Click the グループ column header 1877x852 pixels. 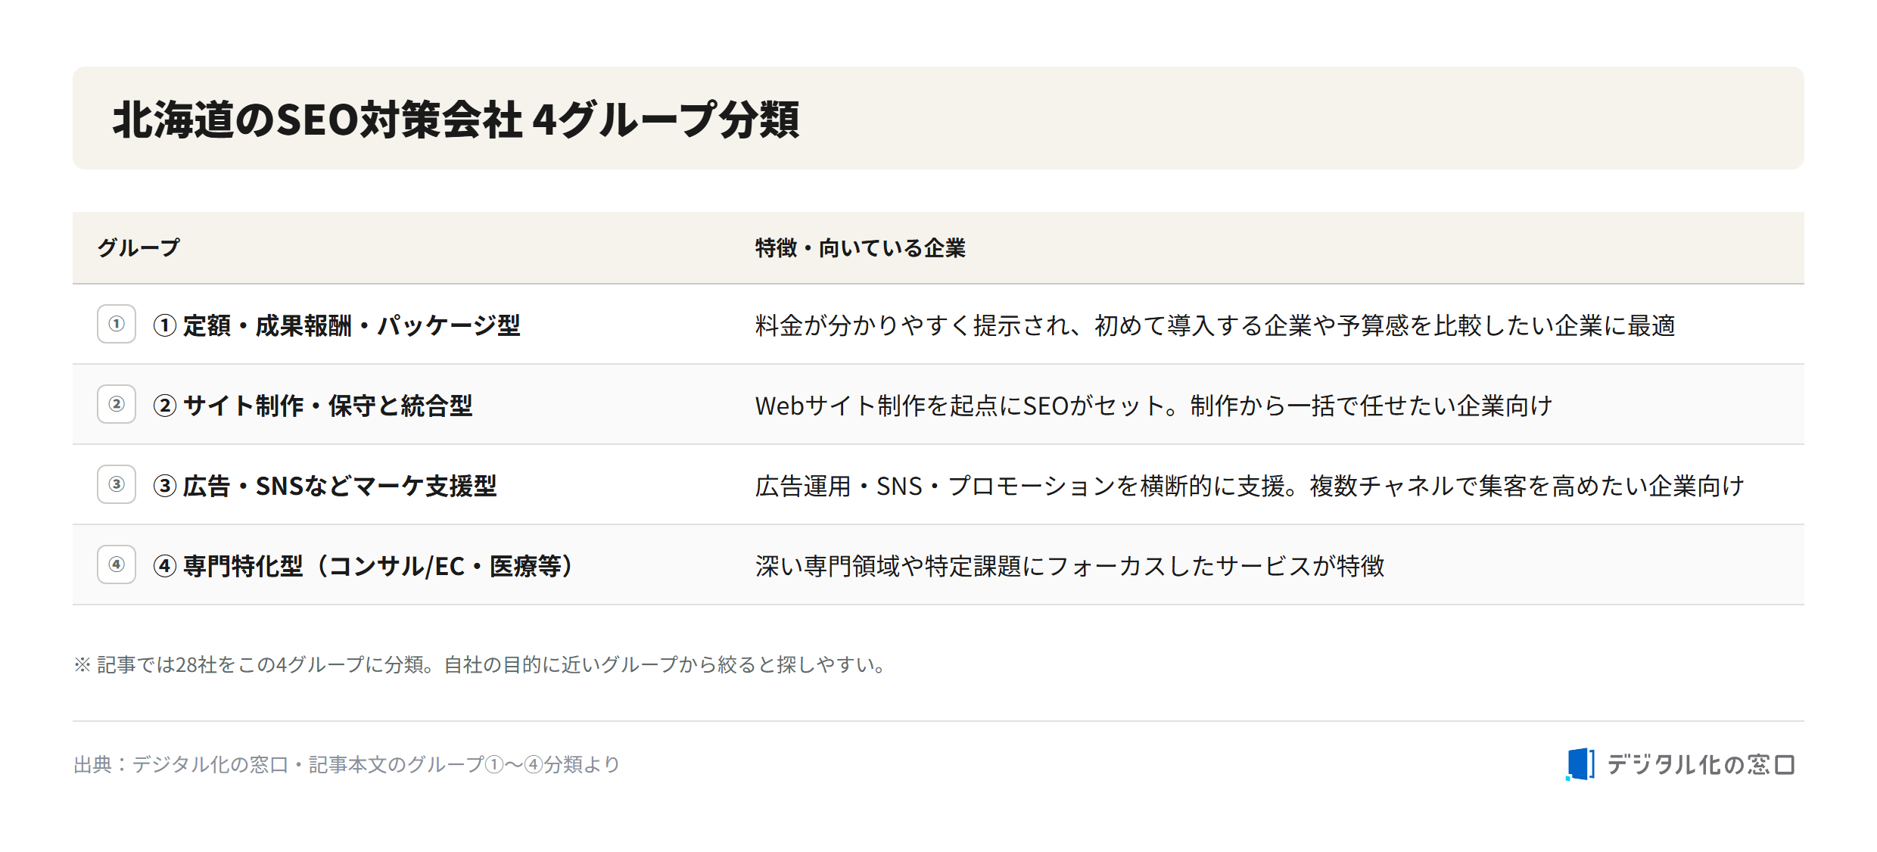click(x=139, y=247)
